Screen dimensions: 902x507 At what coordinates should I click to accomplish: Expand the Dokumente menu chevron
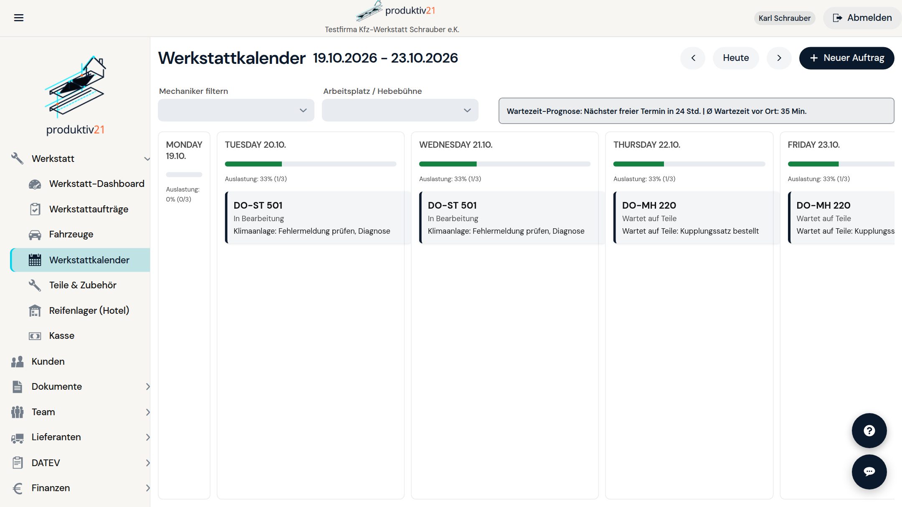[x=147, y=386]
